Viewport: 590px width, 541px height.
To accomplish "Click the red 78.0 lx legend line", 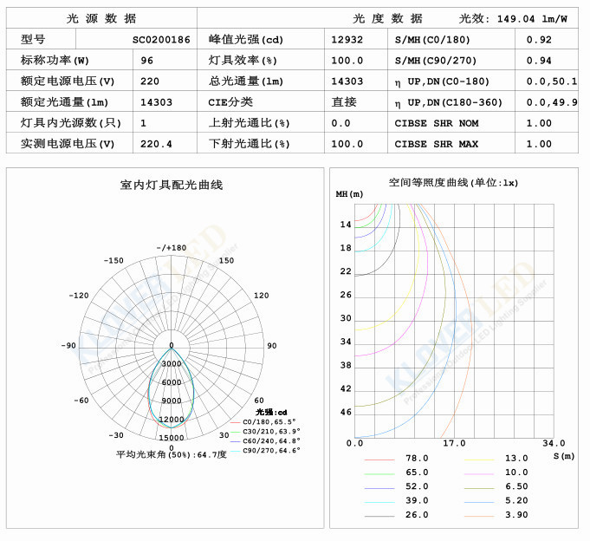I will (x=379, y=460).
